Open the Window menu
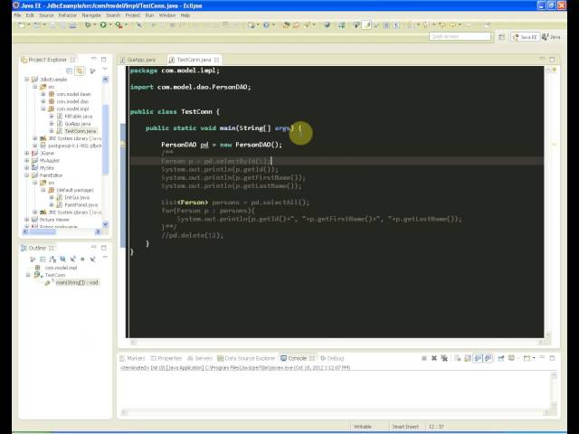 coord(167,15)
